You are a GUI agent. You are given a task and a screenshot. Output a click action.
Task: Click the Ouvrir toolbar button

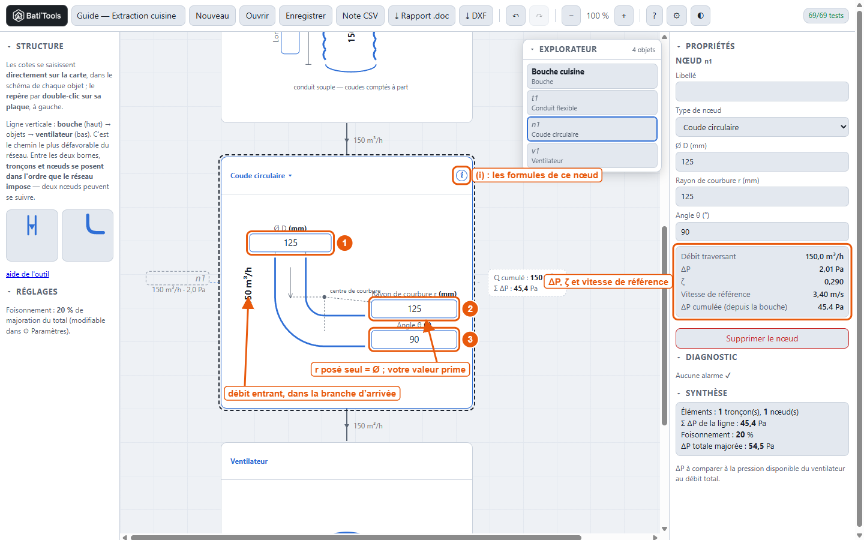click(x=257, y=16)
